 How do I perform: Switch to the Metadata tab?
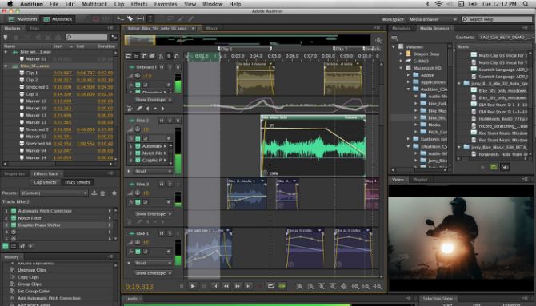point(401,28)
